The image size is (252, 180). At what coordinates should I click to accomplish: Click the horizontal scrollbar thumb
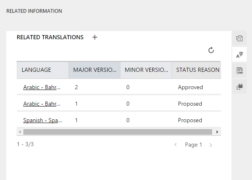118,132
